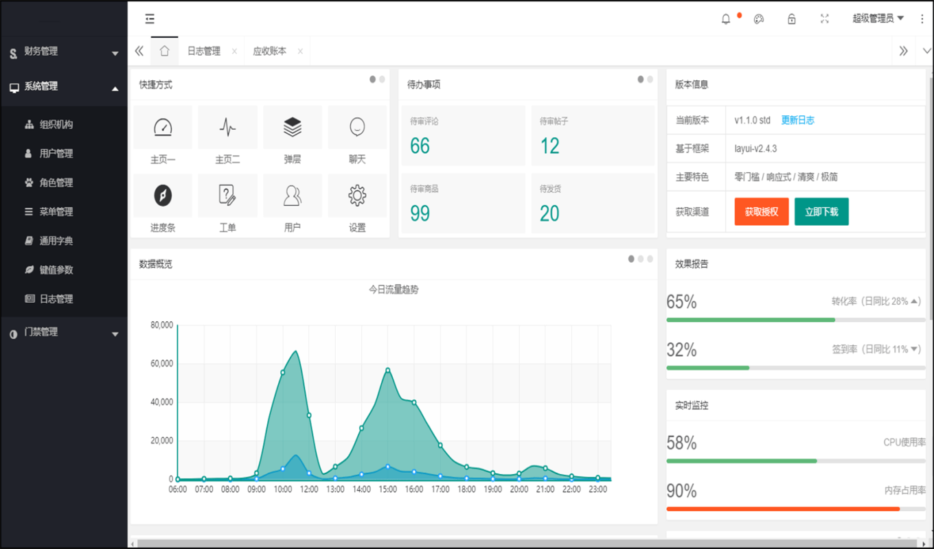Screen dimensions: 934x549
Task: Select the theme customization icon
Action: click(758, 19)
